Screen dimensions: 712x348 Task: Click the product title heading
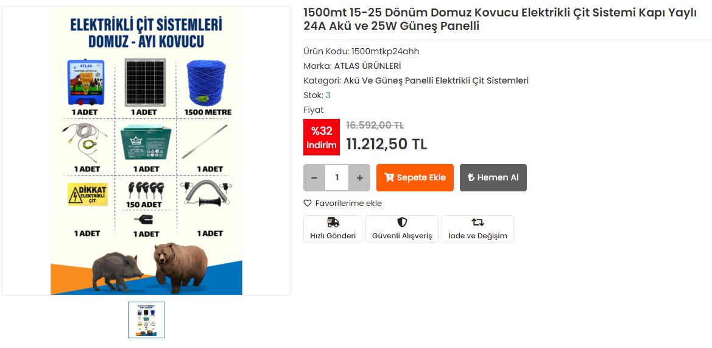[x=500, y=20]
